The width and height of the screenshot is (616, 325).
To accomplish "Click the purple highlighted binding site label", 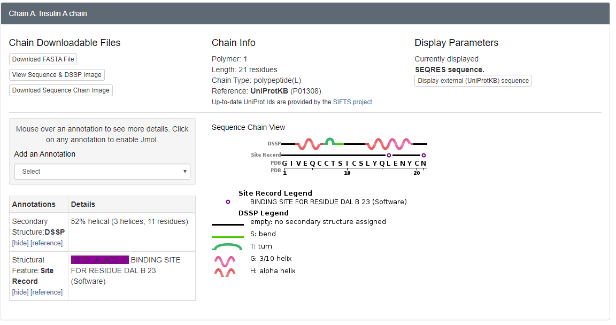I will (x=100, y=260).
